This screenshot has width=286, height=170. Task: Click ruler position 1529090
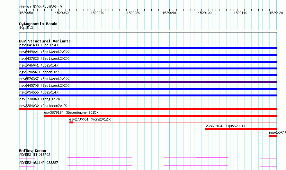(x=169, y=13)
